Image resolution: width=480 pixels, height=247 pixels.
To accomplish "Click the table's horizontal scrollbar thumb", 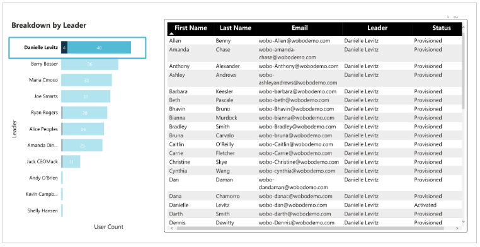I will click(310, 228).
